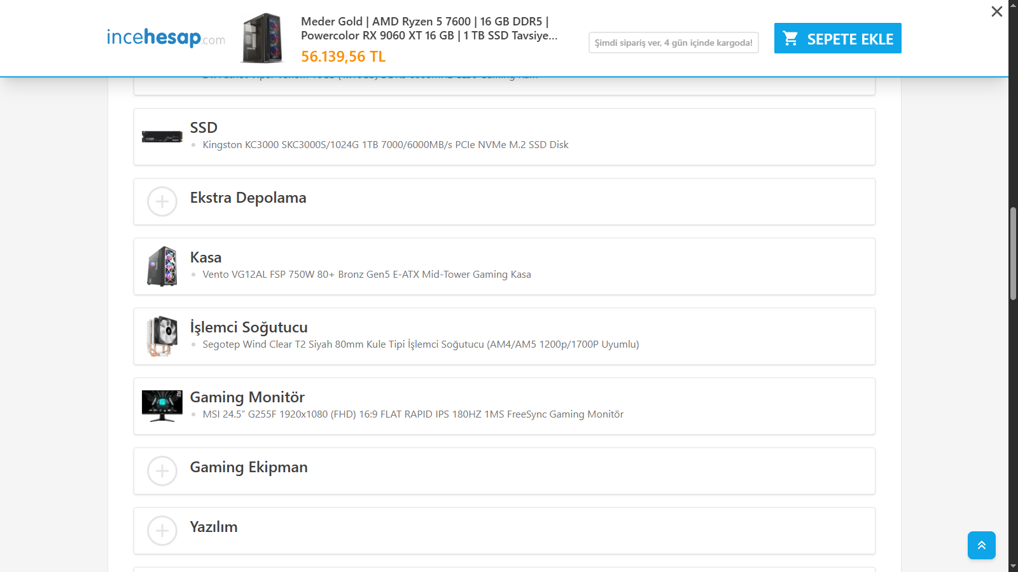Add extra storage with the Ekstra Depolama plus icon
1018x572 pixels.
pyautogui.click(x=162, y=201)
